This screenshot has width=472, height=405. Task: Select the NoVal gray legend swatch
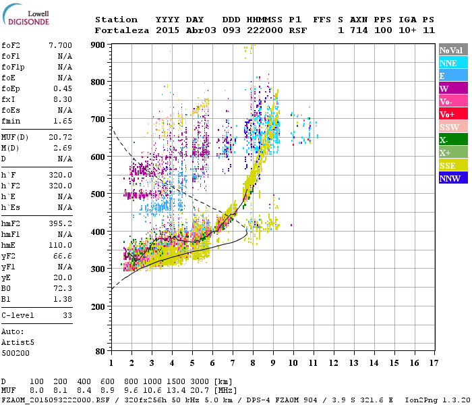(x=453, y=50)
